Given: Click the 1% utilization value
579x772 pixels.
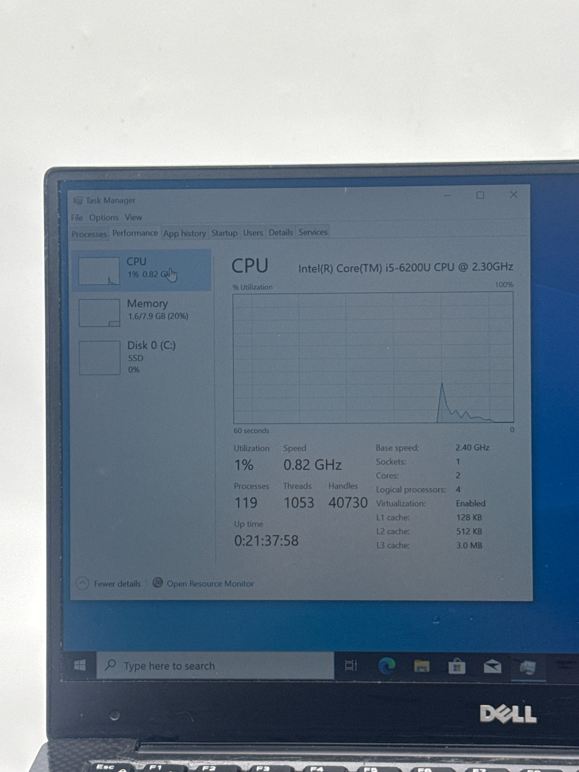Looking at the screenshot, I should point(244,465).
